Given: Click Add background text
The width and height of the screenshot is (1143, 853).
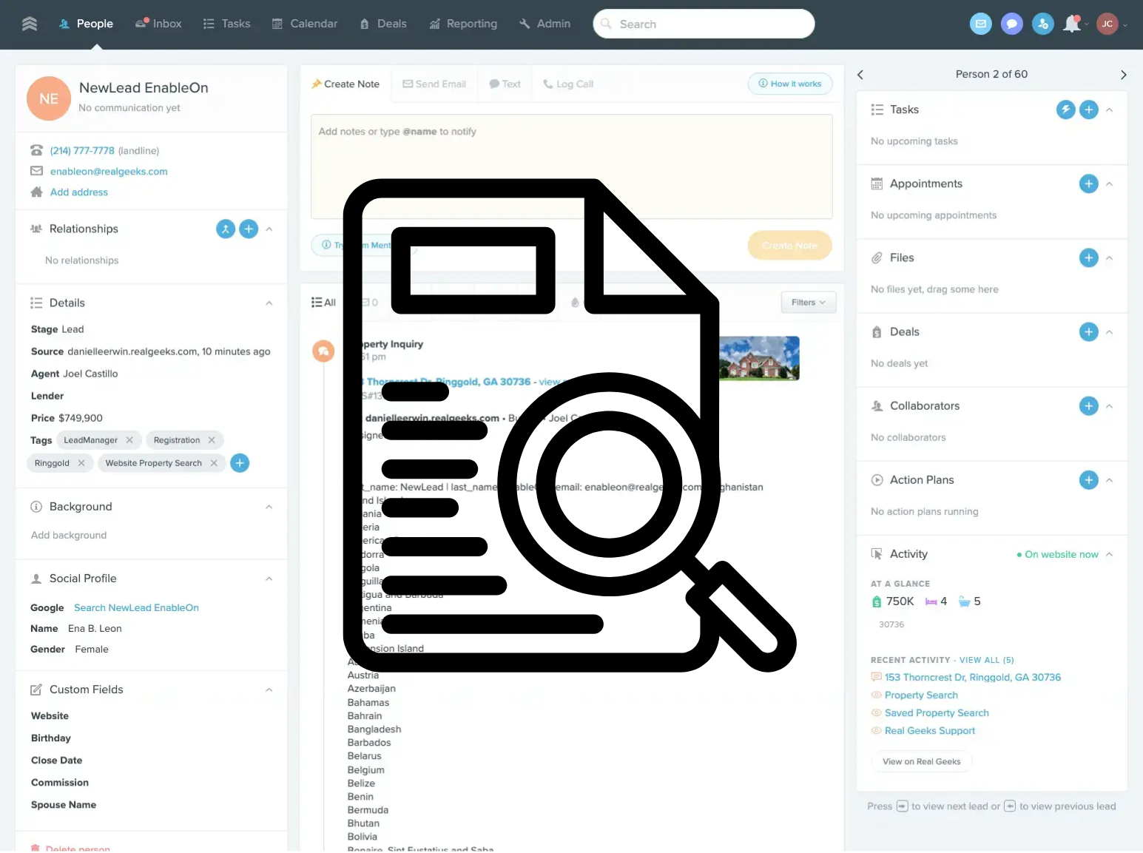Looking at the screenshot, I should point(69,535).
